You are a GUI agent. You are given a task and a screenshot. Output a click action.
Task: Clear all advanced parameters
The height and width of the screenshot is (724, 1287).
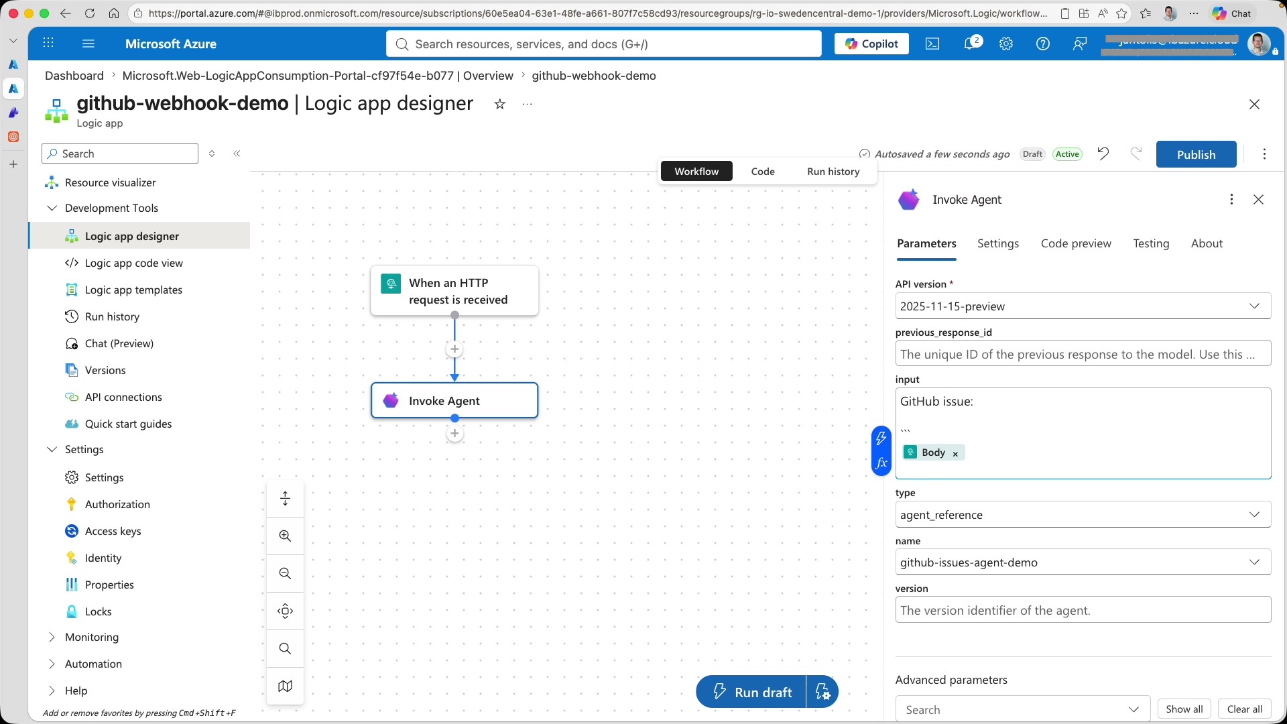tap(1245, 709)
